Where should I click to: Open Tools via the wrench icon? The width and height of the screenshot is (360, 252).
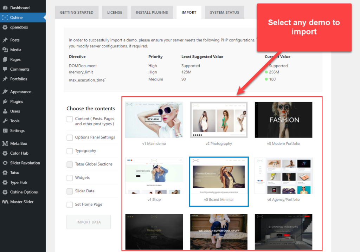(x=5, y=121)
